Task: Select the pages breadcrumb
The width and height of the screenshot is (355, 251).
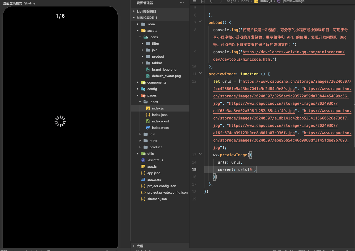Action: click(x=231, y=1)
